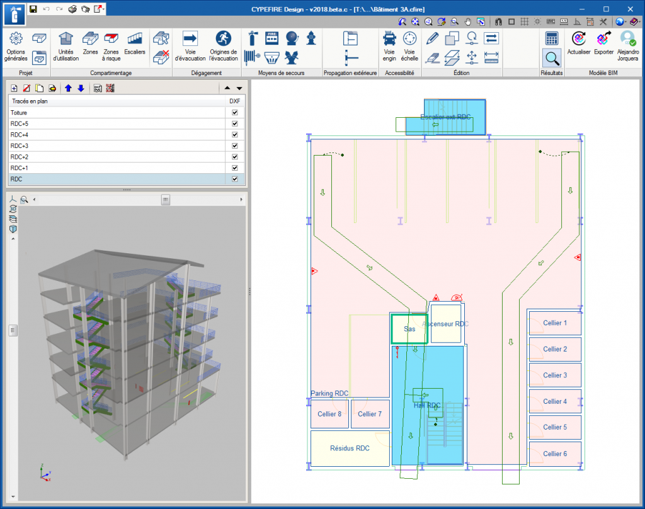Click the Zones à risque tool
Screen dimensions: 645x509
point(111,44)
